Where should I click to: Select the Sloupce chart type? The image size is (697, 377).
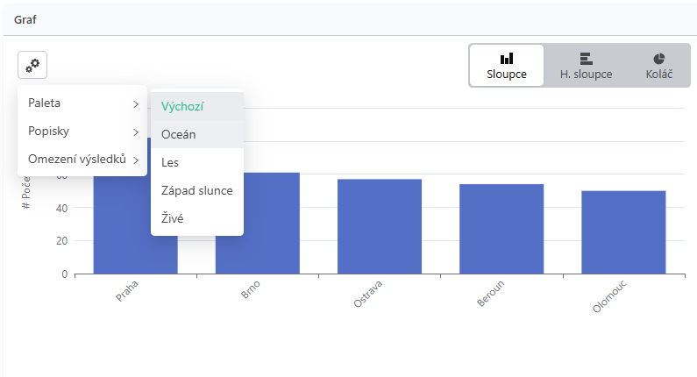click(x=507, y=66)
